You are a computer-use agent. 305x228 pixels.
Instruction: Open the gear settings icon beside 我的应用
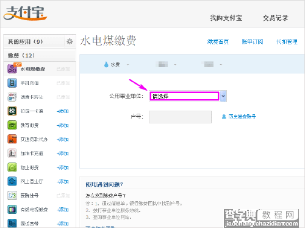coord(70,41)
